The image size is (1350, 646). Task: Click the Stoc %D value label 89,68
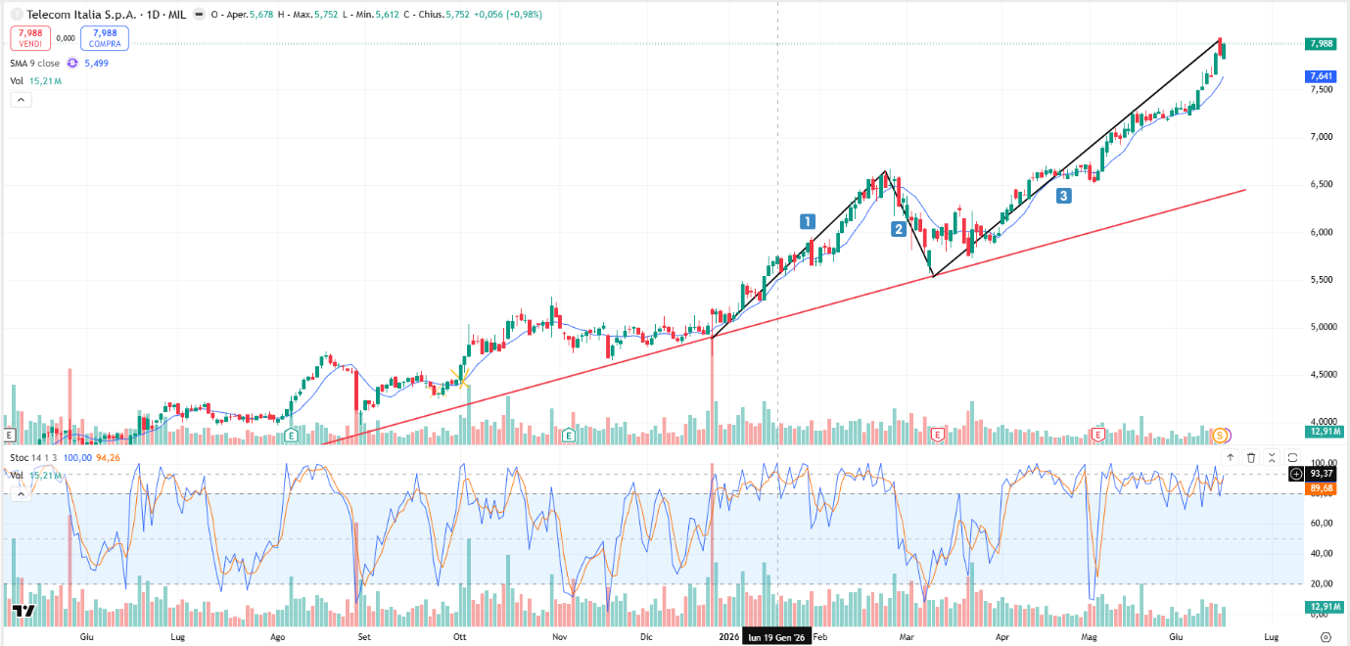pos(1322,487)
